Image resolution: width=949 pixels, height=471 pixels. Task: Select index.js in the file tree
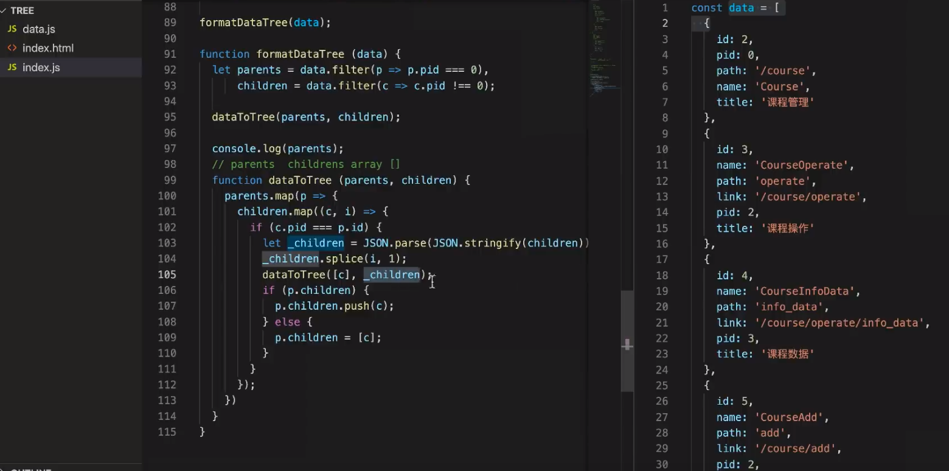pos(41,68)
